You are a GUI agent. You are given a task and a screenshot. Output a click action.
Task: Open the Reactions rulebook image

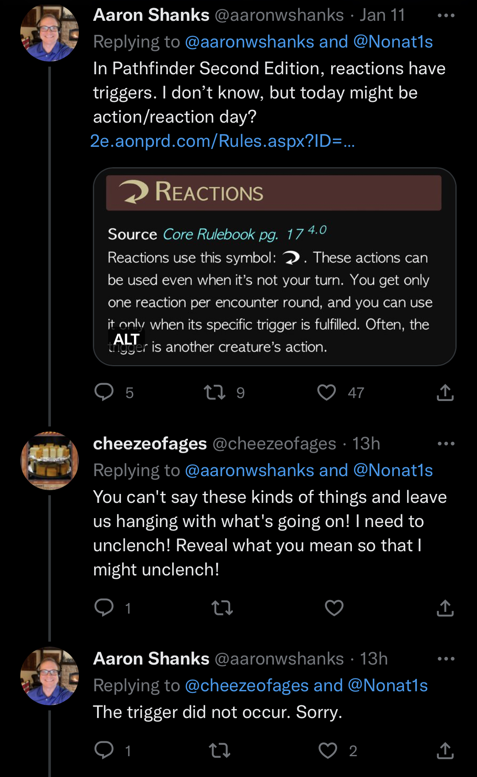(x=274, y=272)
